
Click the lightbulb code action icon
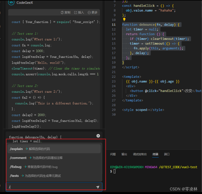coord(124,19)
